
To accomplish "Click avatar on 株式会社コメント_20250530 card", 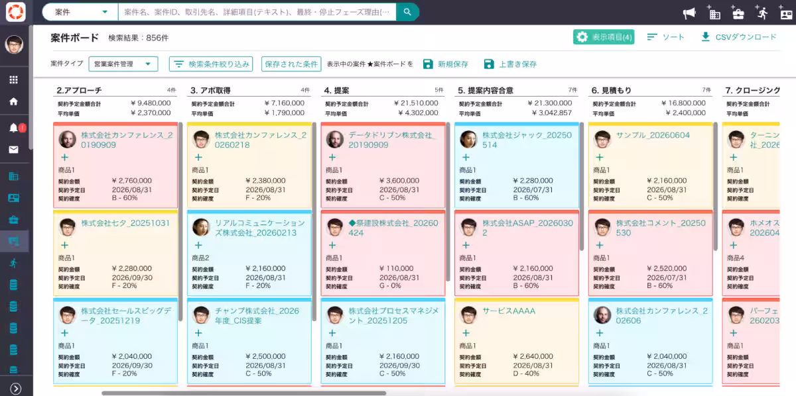I will (602, 227).
